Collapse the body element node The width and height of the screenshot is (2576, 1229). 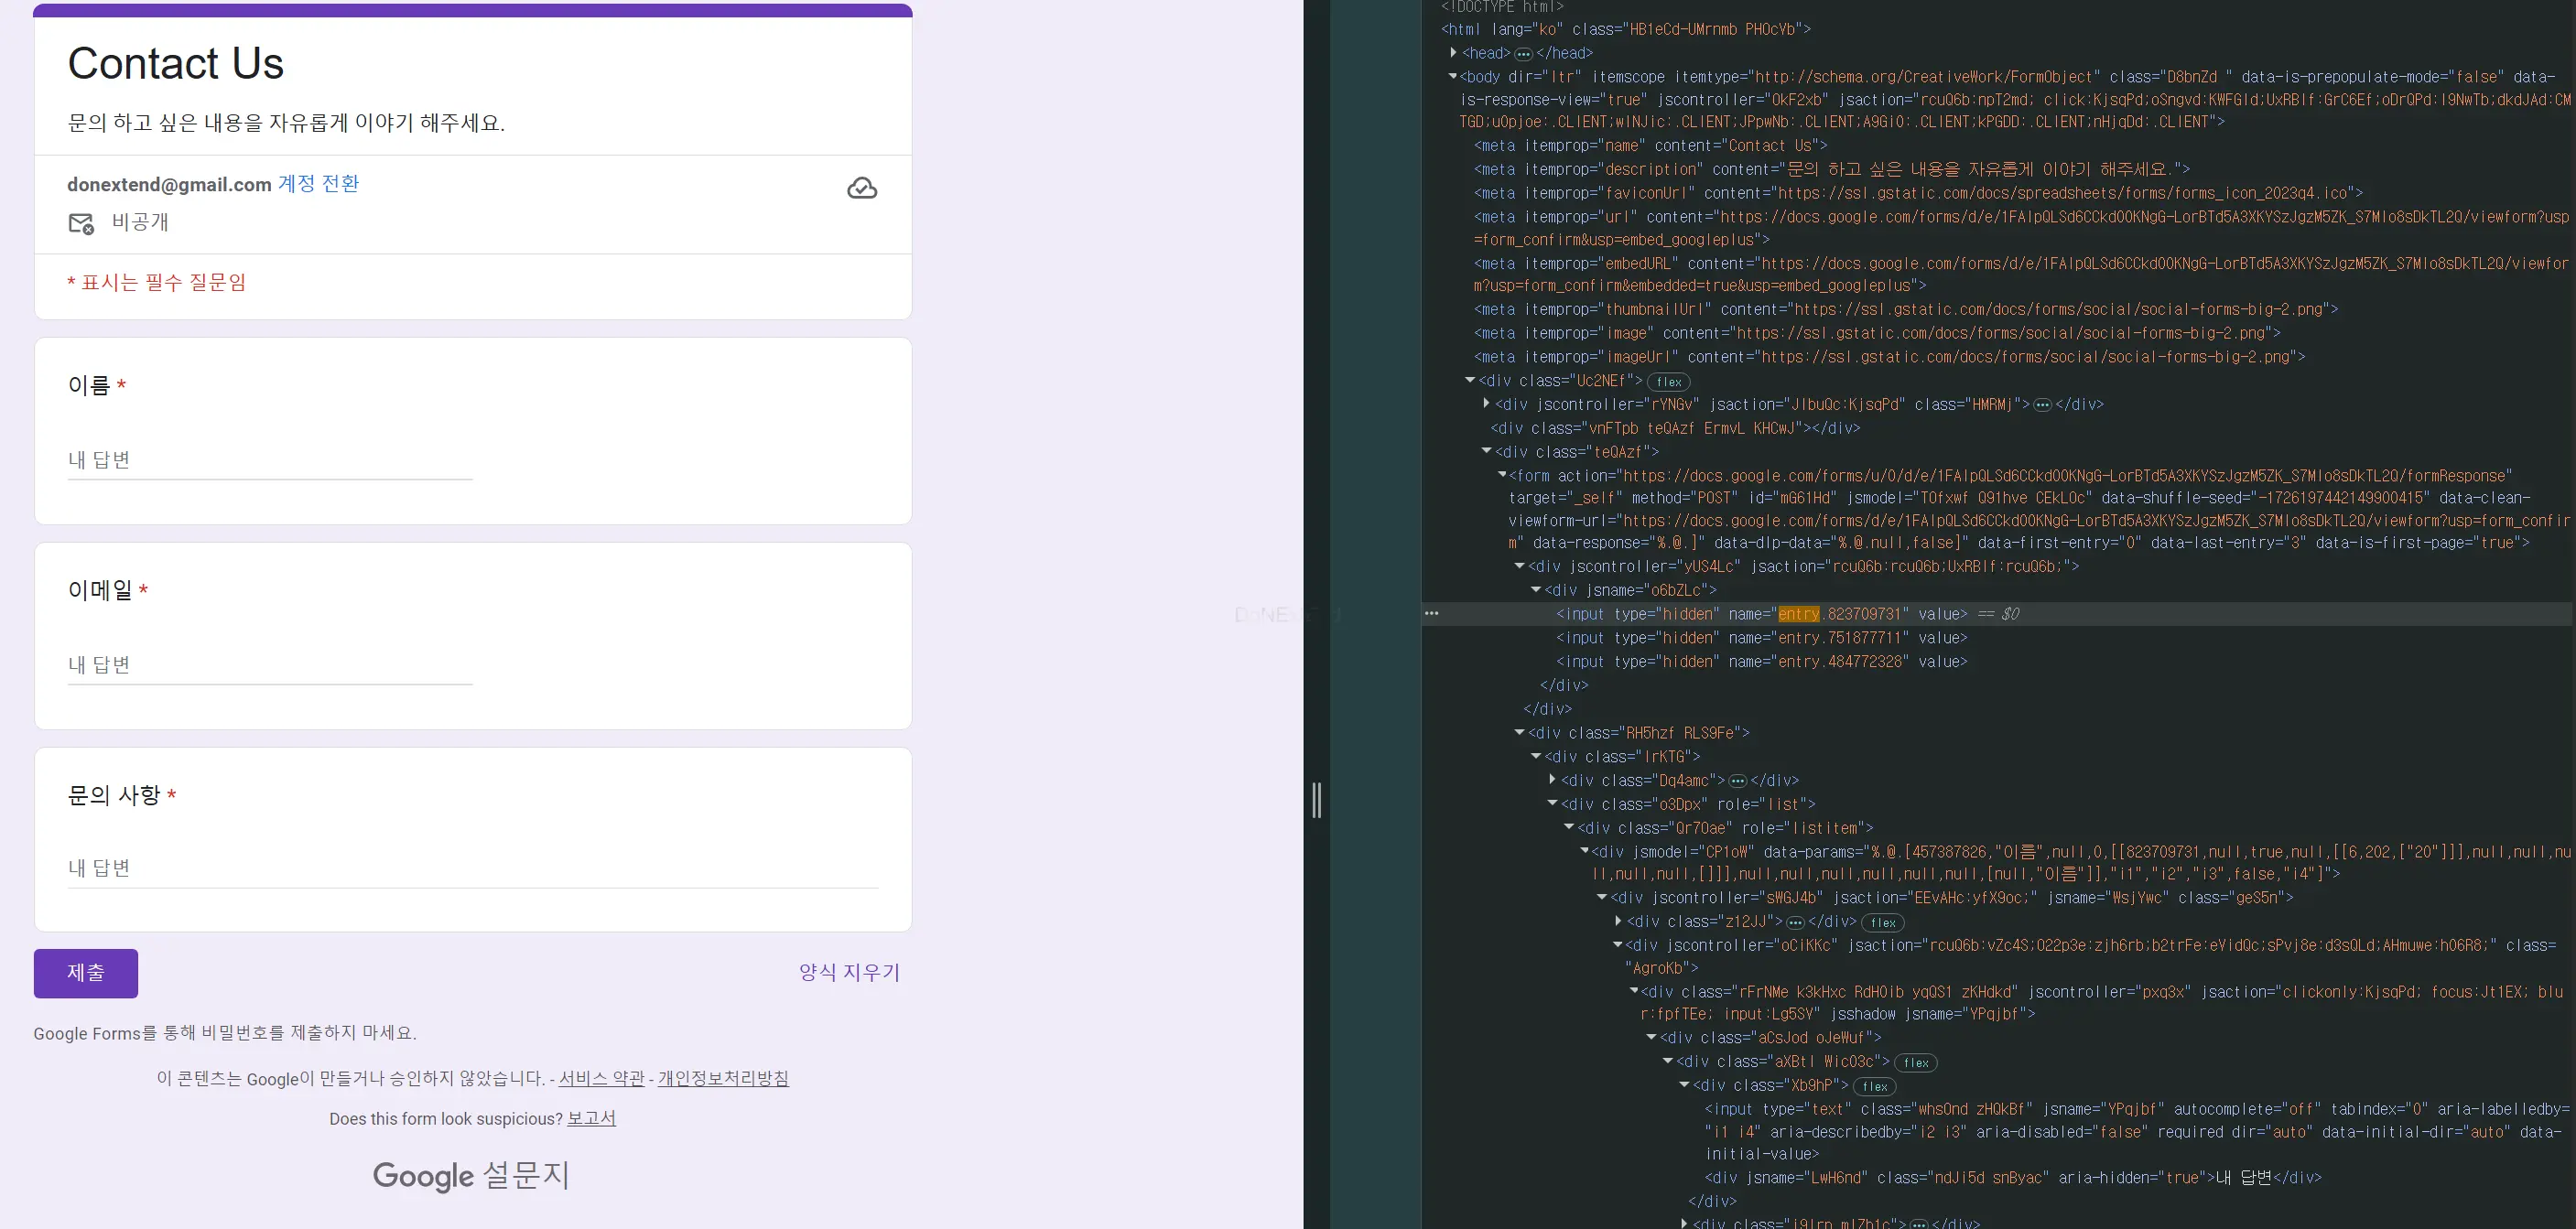1452,77
